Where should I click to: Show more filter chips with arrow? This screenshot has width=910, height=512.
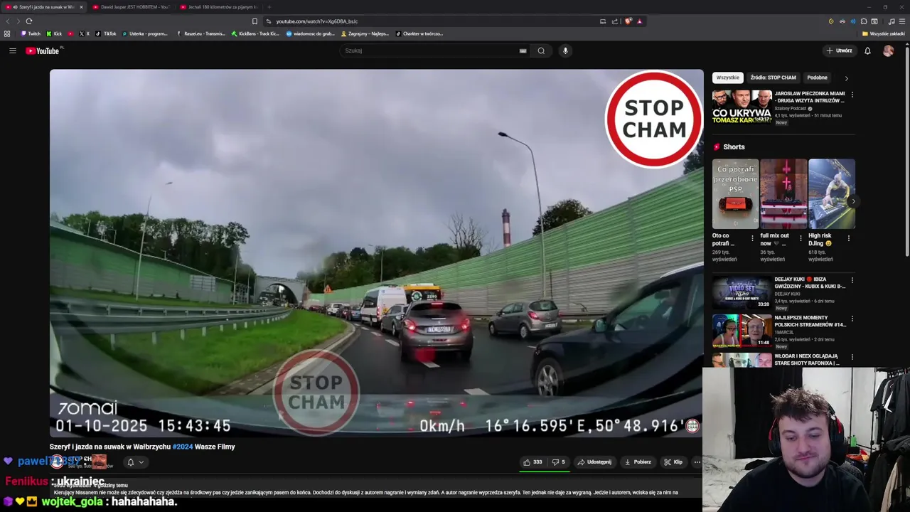[x=846, y=78]
